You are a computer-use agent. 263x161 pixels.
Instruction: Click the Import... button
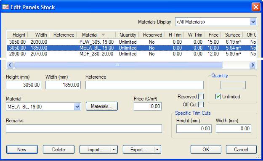(95, 150)
